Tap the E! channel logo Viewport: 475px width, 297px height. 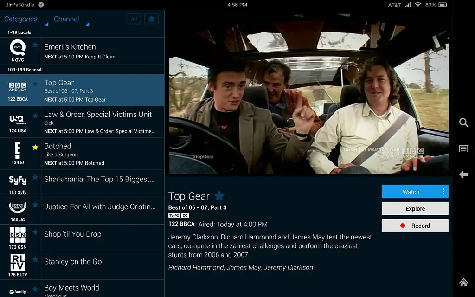click(18, 151)
